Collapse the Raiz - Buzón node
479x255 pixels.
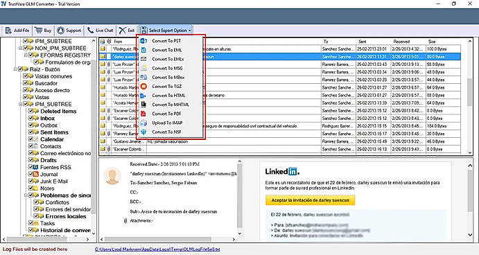(15, 69)
